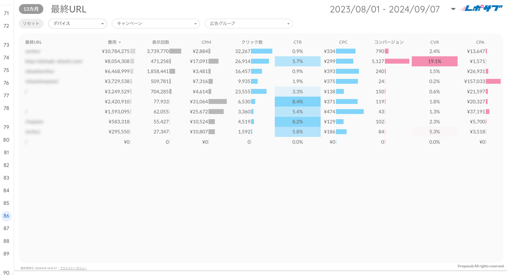Screen dimensions: 507x275
Task: Click the CPA column header
Action: (480, 42)
